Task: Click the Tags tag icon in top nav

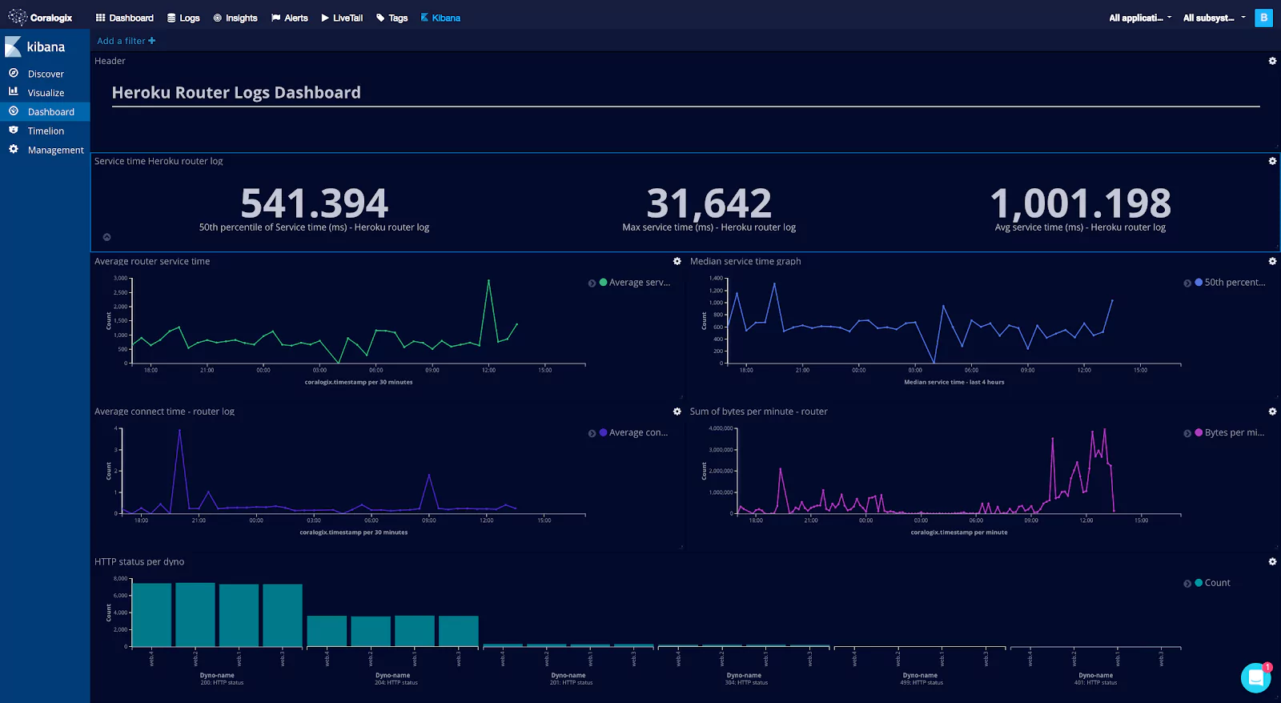Action: (380, 18)
